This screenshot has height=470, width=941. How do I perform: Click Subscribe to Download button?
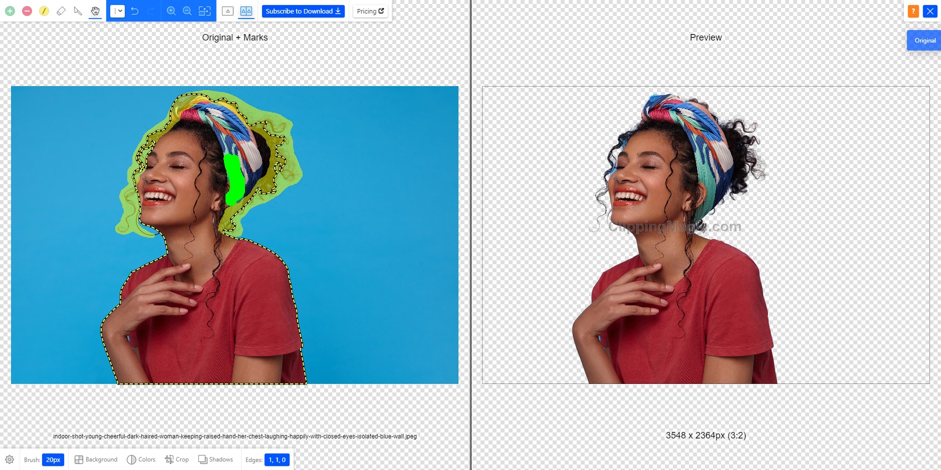303,11
